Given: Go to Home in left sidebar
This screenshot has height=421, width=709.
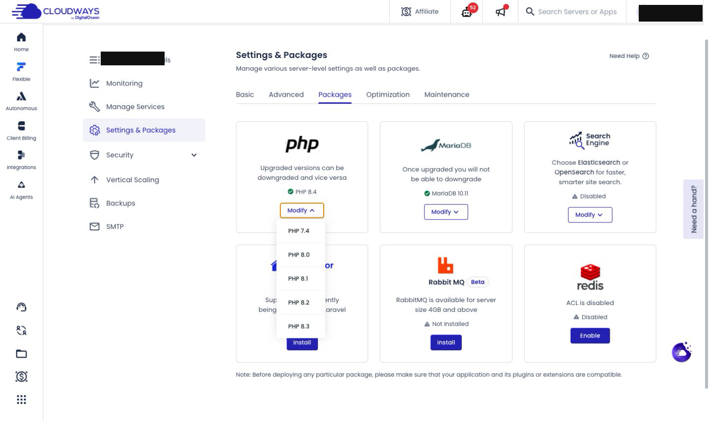Looking at the screenshot, I should 21,42.
